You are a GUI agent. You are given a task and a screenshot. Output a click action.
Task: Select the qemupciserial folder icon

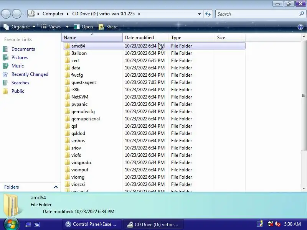tap(67, 119)
